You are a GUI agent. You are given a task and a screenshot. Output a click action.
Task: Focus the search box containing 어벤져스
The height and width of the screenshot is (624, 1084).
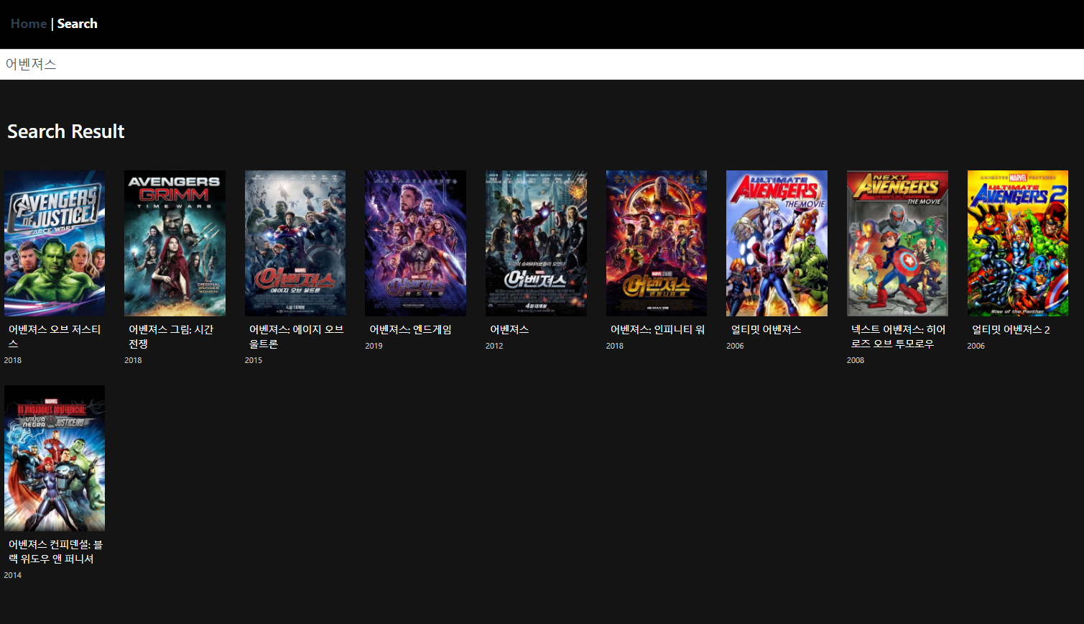(542, 64)
